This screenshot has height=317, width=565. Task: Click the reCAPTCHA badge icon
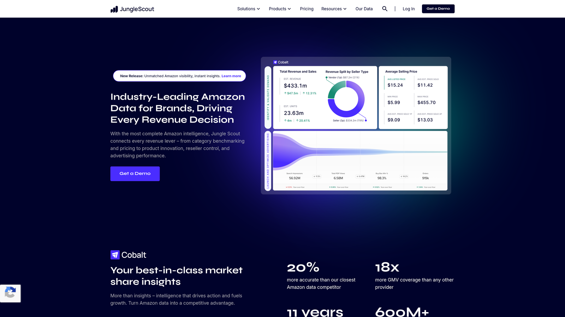(10, 293)
